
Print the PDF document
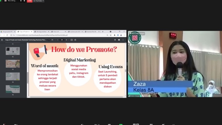[x=119, y=40]
